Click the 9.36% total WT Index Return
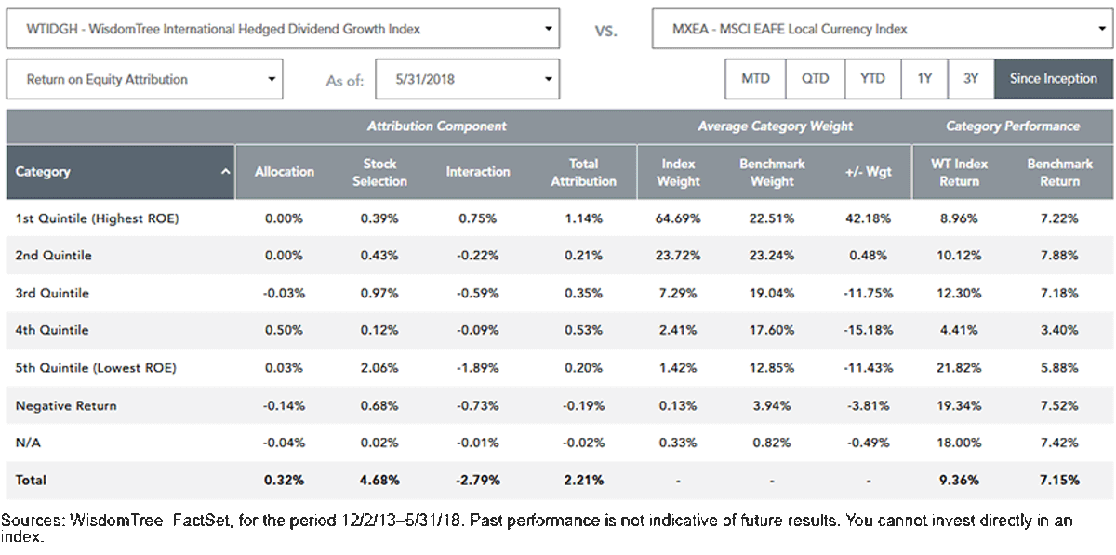Viewport: 1116px width, 555px height. click(959, 481)
